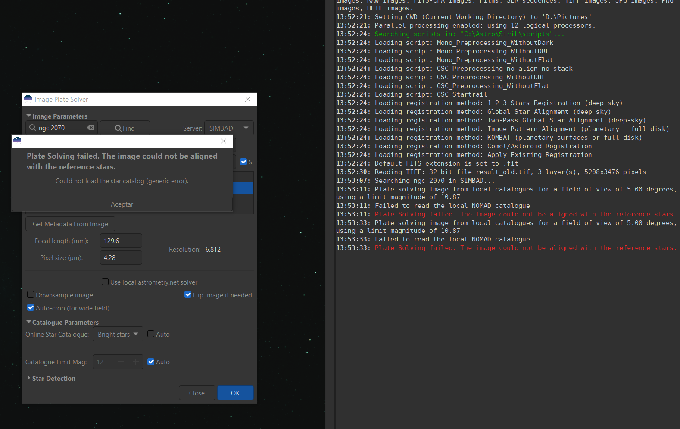Image resolution: width=680 pixels, height=429 pixels.
Task: Open the SIMBAD server dropdown
Action: tap(229, 128)
